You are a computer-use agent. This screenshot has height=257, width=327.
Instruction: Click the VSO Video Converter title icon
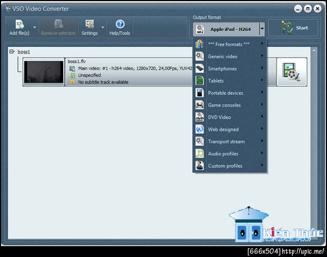[x=8, y=9]
